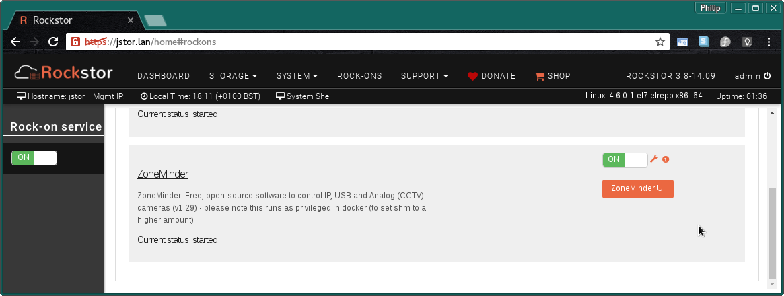The image size is (784, 296).
Task: Click the ZoneMinder wrench settings icon
Action: tap(653, 159)
